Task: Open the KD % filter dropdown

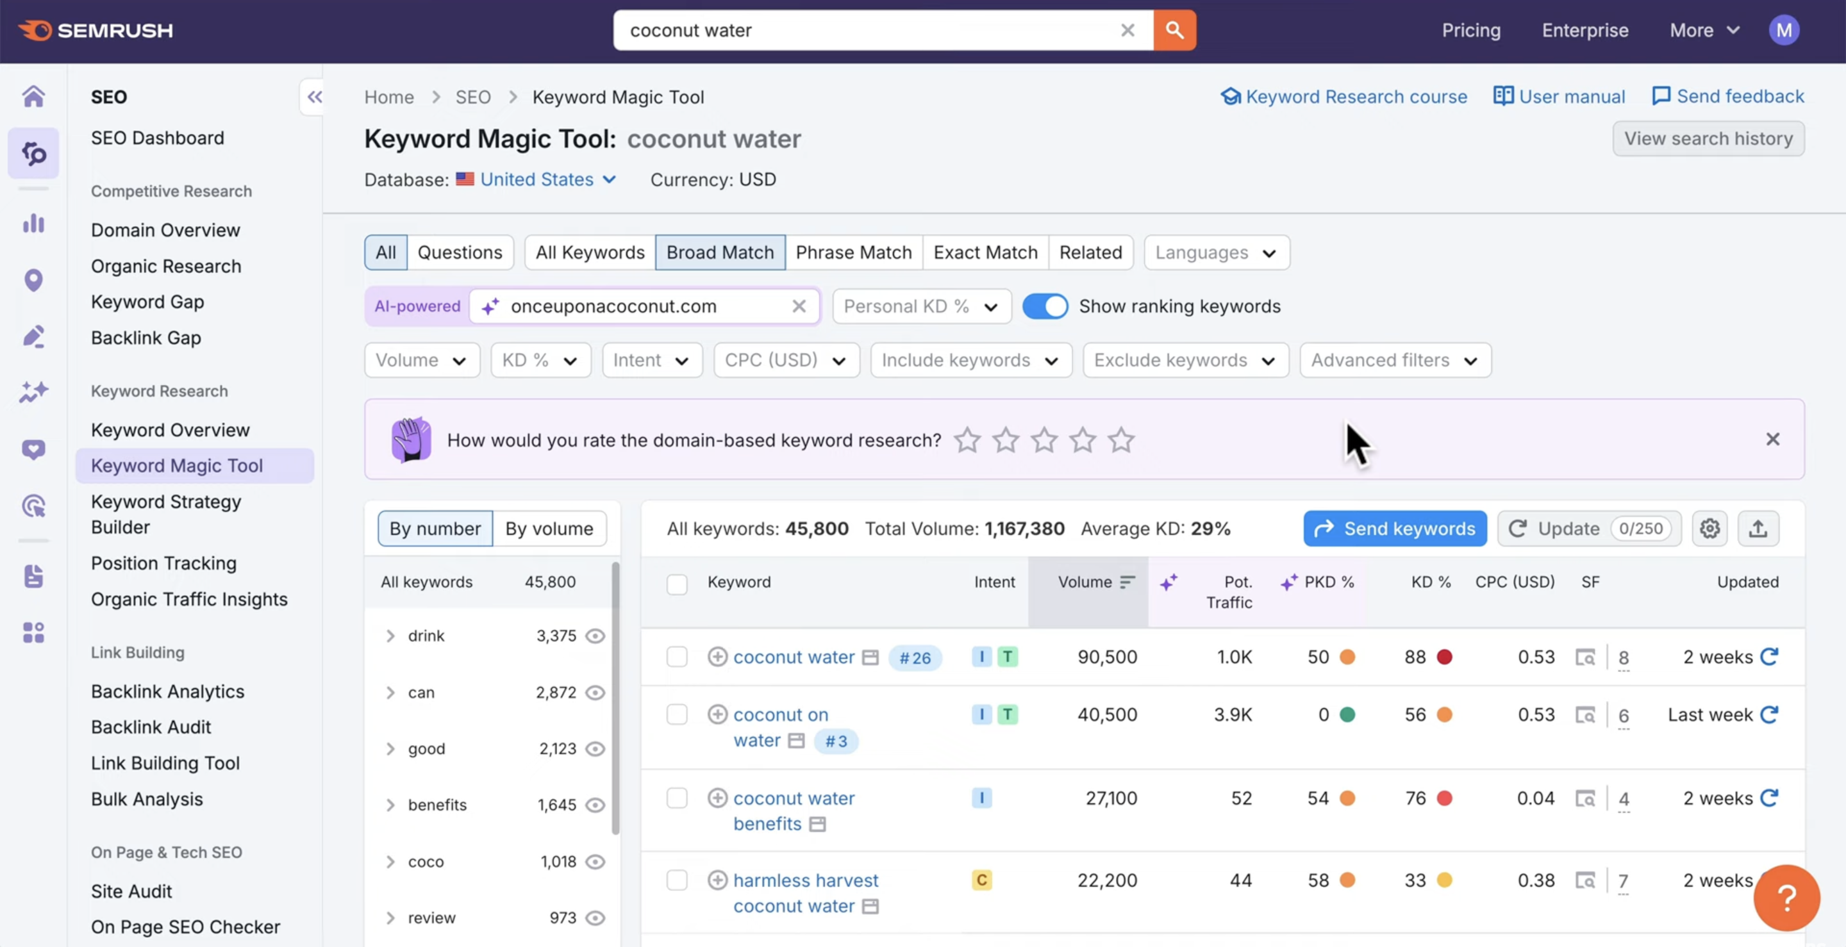Action: (x=540, y=360)
